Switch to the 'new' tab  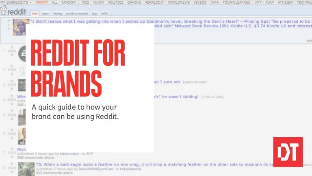[x=45, y=13]
